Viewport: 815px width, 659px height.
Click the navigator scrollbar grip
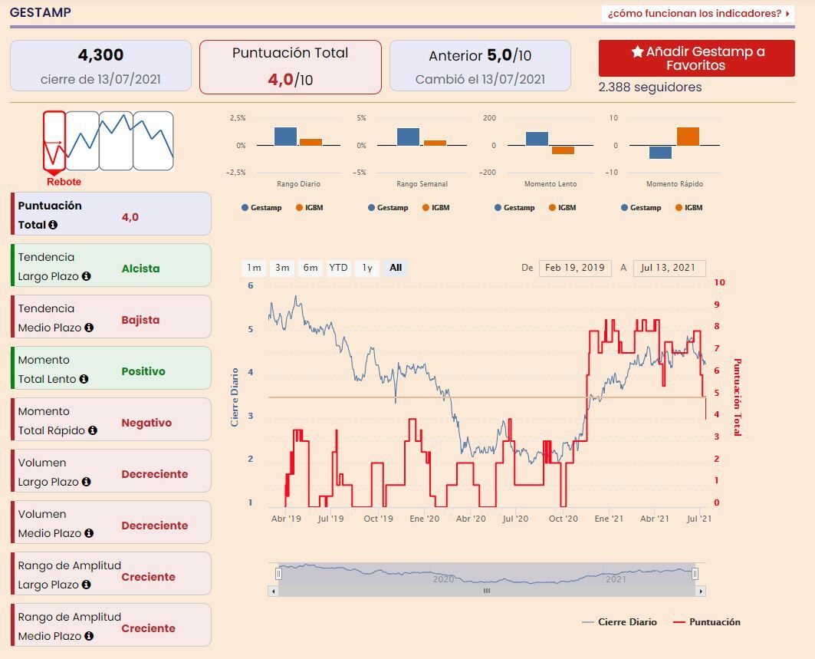[x=487, y=591]
